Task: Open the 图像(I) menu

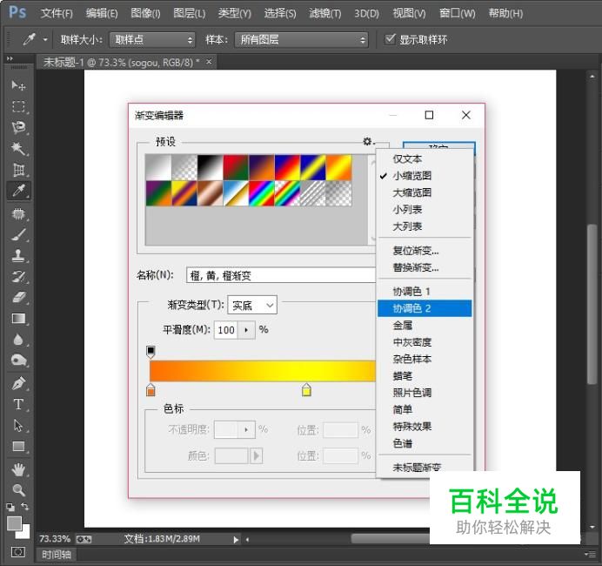Action: click(145, 13)
